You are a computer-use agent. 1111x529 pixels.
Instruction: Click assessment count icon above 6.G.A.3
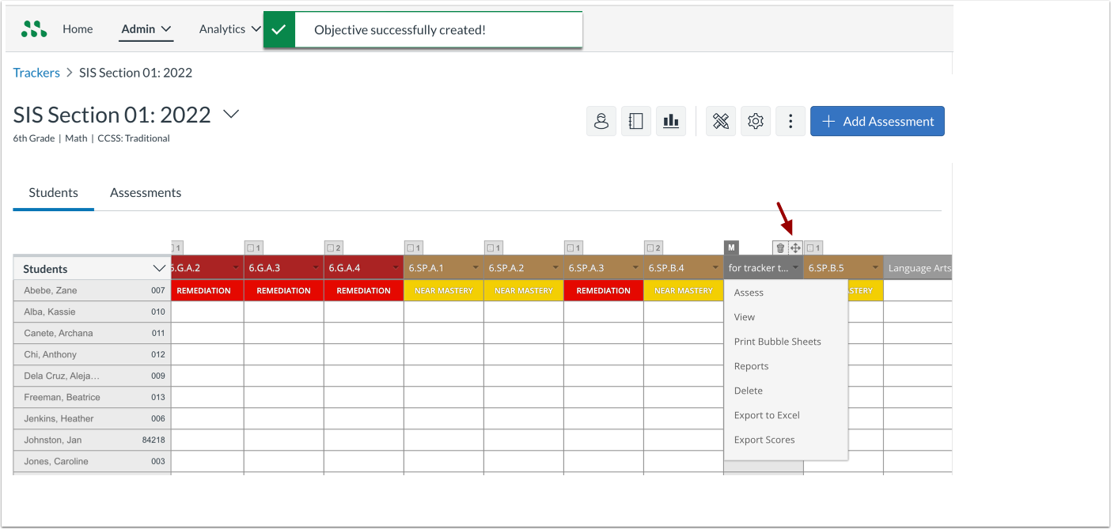click(x=253, y=247)
